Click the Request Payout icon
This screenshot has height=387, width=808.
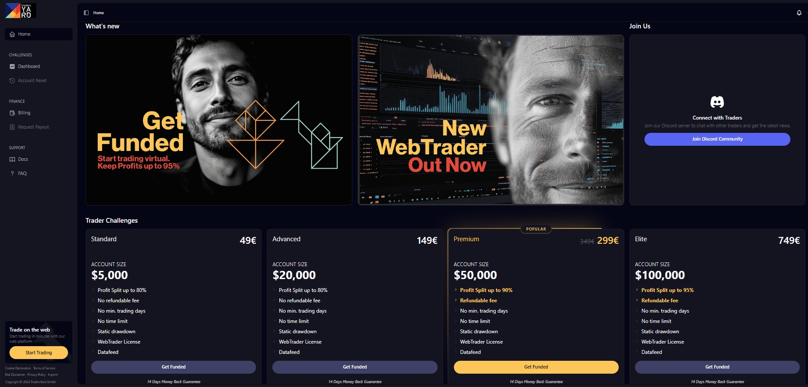pyautogui.click(x=12, y=127)
